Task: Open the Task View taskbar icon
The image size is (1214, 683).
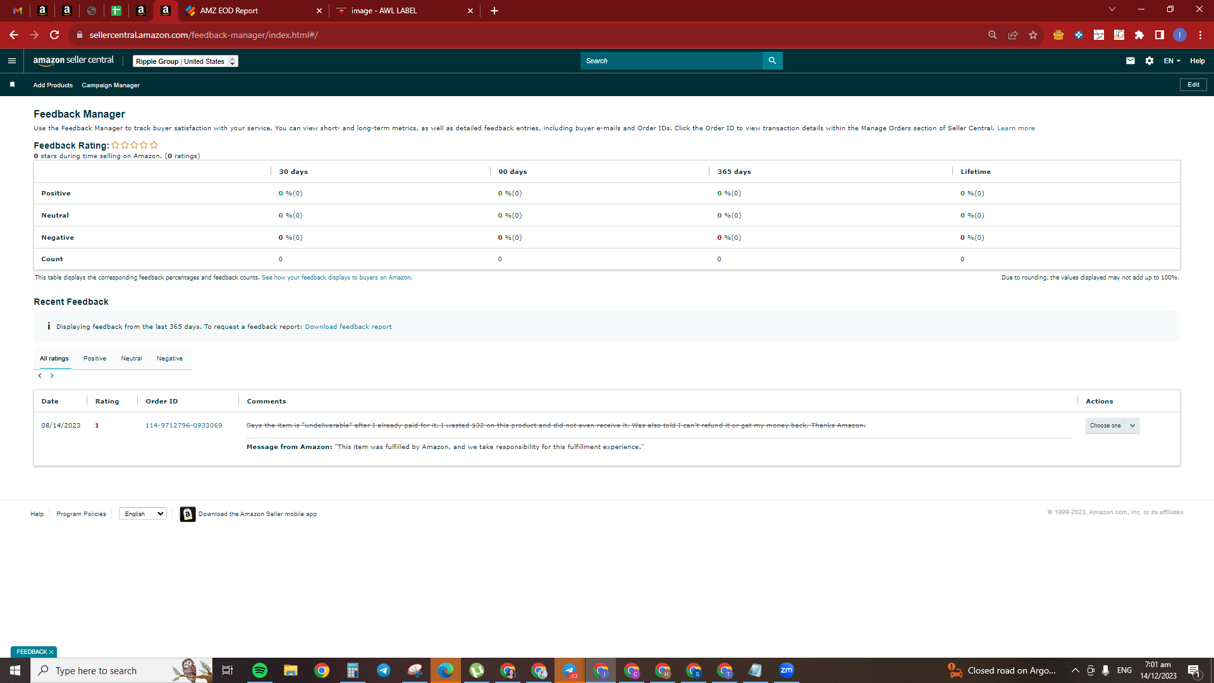Action: [228, 670]
